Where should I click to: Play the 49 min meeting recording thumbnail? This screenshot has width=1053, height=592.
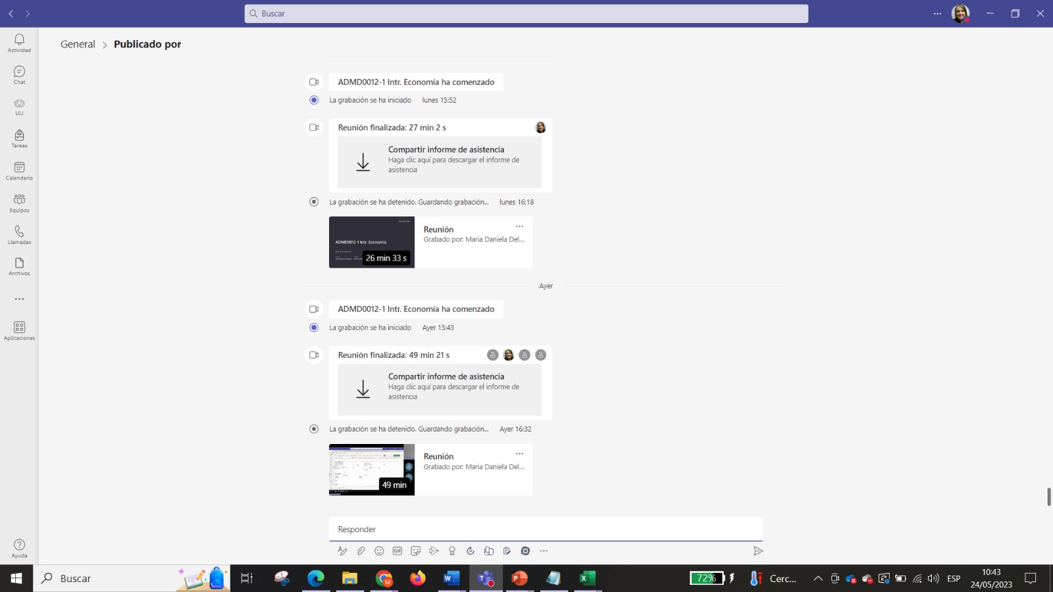(371, 470)
